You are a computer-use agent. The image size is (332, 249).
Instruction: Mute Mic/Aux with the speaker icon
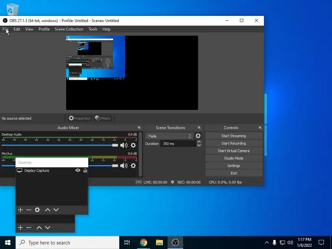point(124,166)
